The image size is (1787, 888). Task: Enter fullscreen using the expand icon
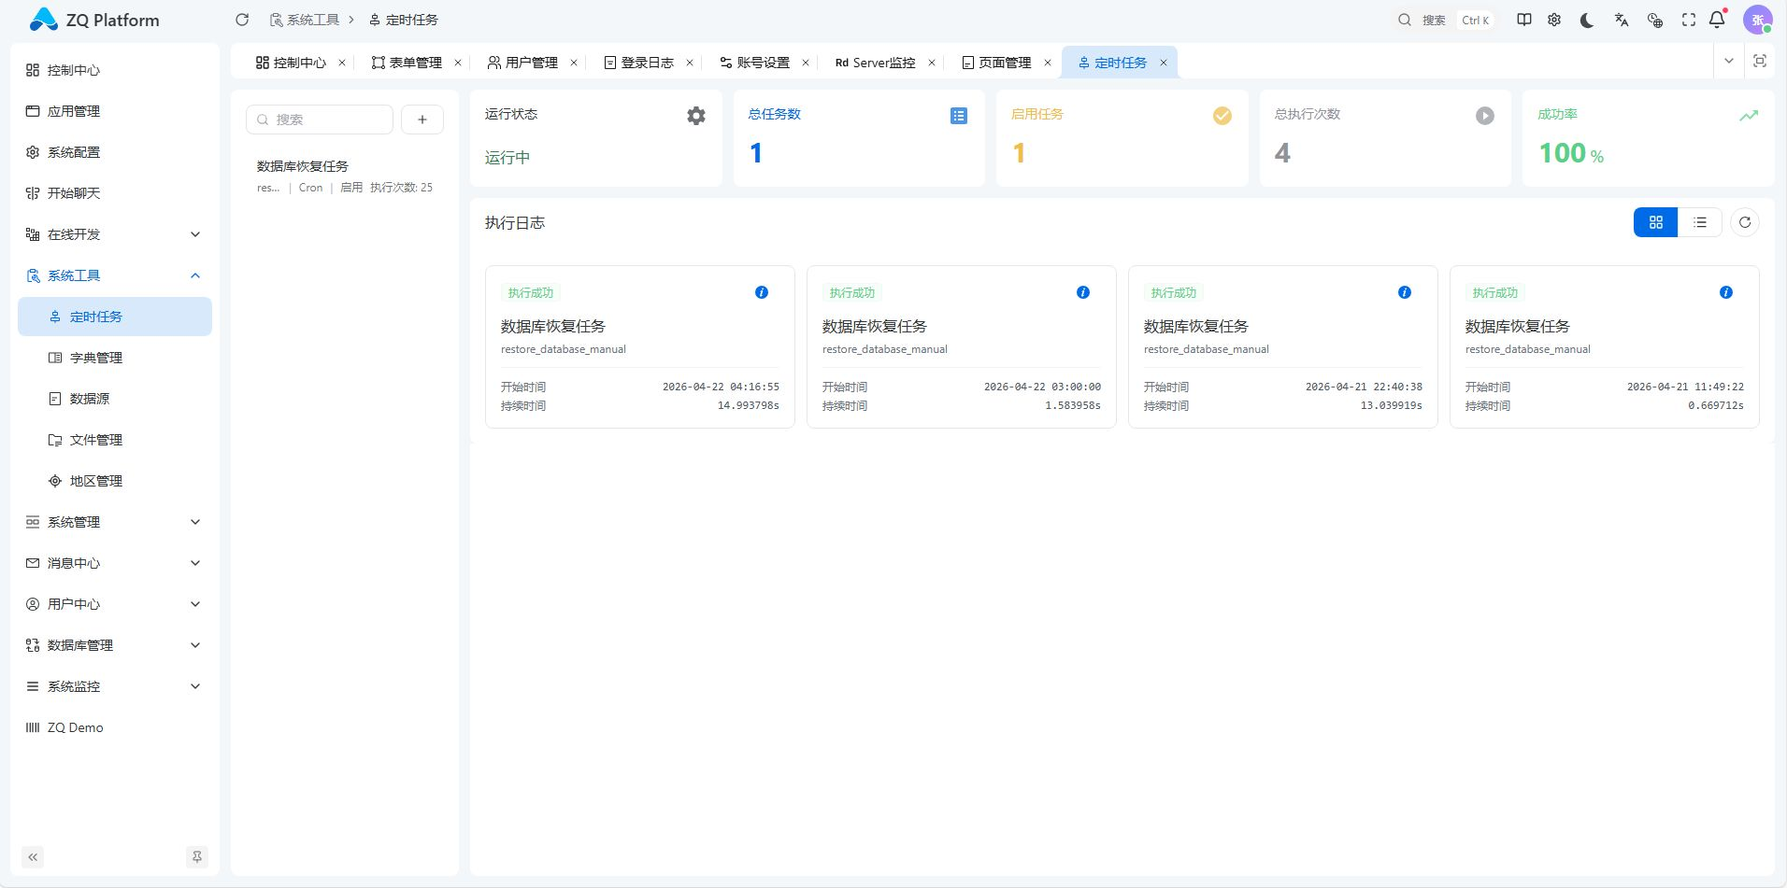pyautogui.click(x=1688, y=20)
